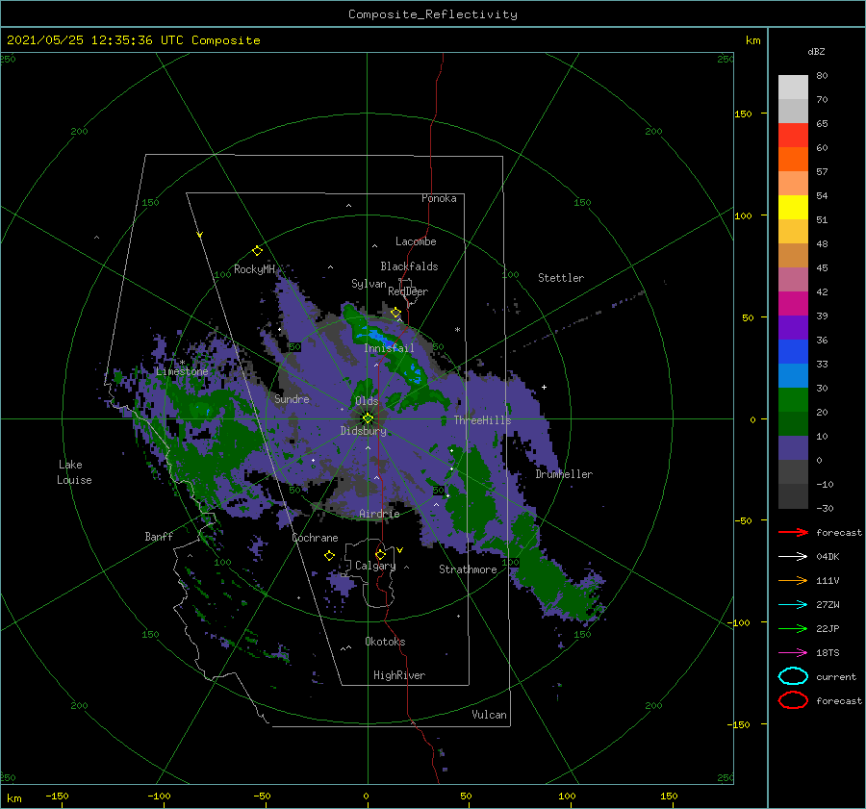Screen dimensions: 866x809
Task: Select the 39 dBZ purple swatch
Action: pyautogui.click(x=793, y=327)
